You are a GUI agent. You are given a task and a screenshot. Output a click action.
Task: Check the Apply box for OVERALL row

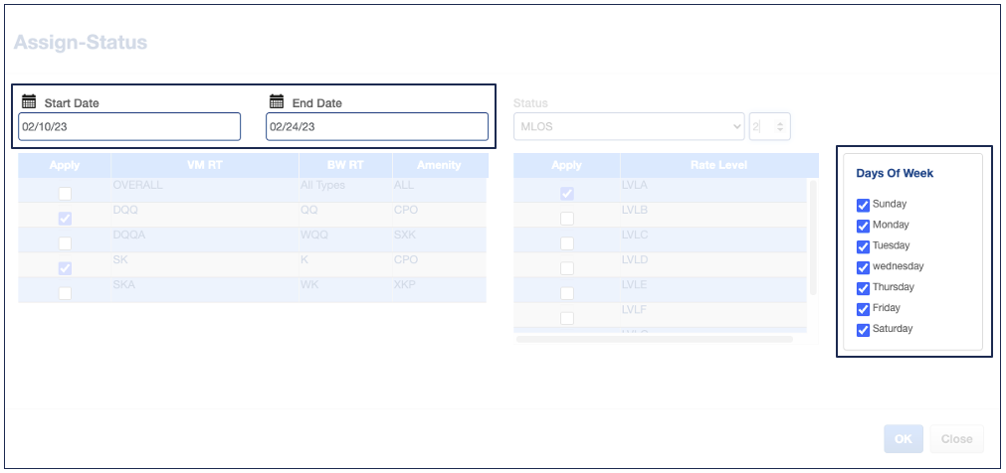click(x=65, y=194)
